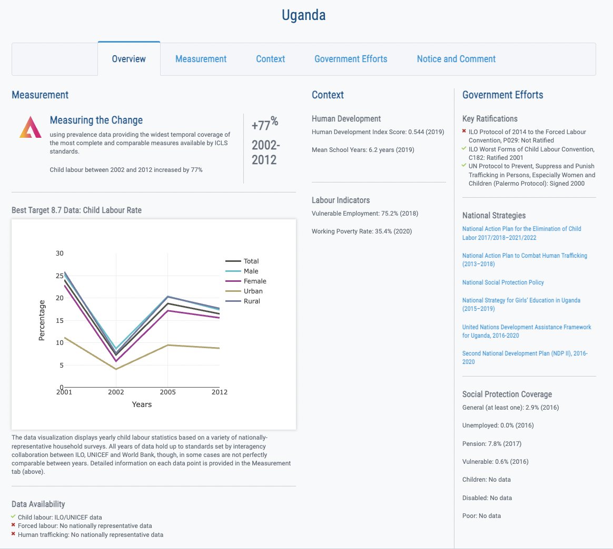Open the National Strategy for Girls' Education link
613x549 pixels.
click(x=521, y=304)
